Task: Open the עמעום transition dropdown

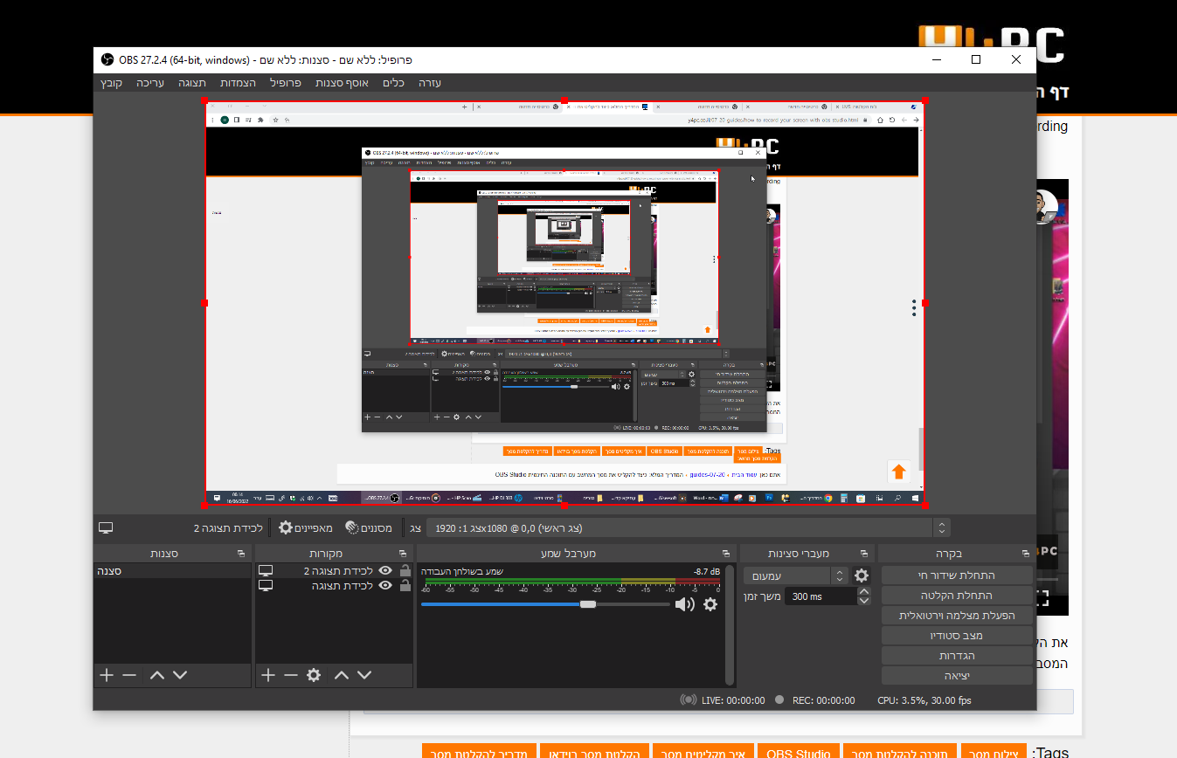Action: point(796,575)
